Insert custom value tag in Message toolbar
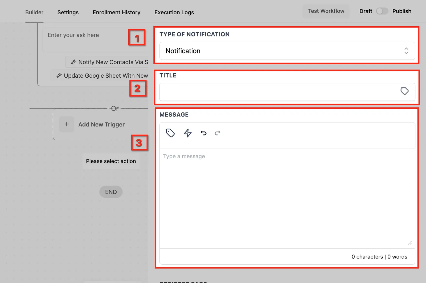This screenshot has height=283, width=426. pos(170,133)
